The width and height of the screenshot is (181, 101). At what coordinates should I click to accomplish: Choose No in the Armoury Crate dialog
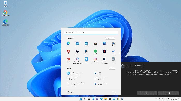tap(168, 93)
